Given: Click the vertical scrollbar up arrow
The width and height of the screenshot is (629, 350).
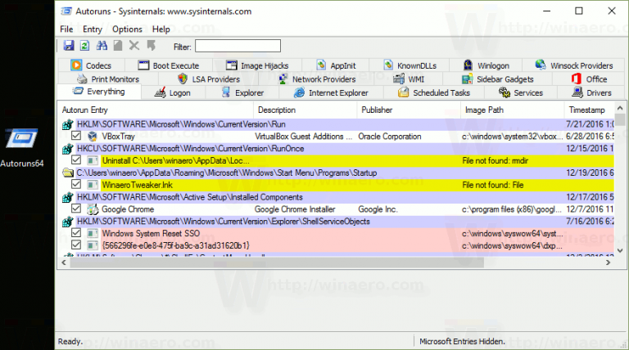Looking at the screenshot, I should pyautogui.click(x=620, y=108).
